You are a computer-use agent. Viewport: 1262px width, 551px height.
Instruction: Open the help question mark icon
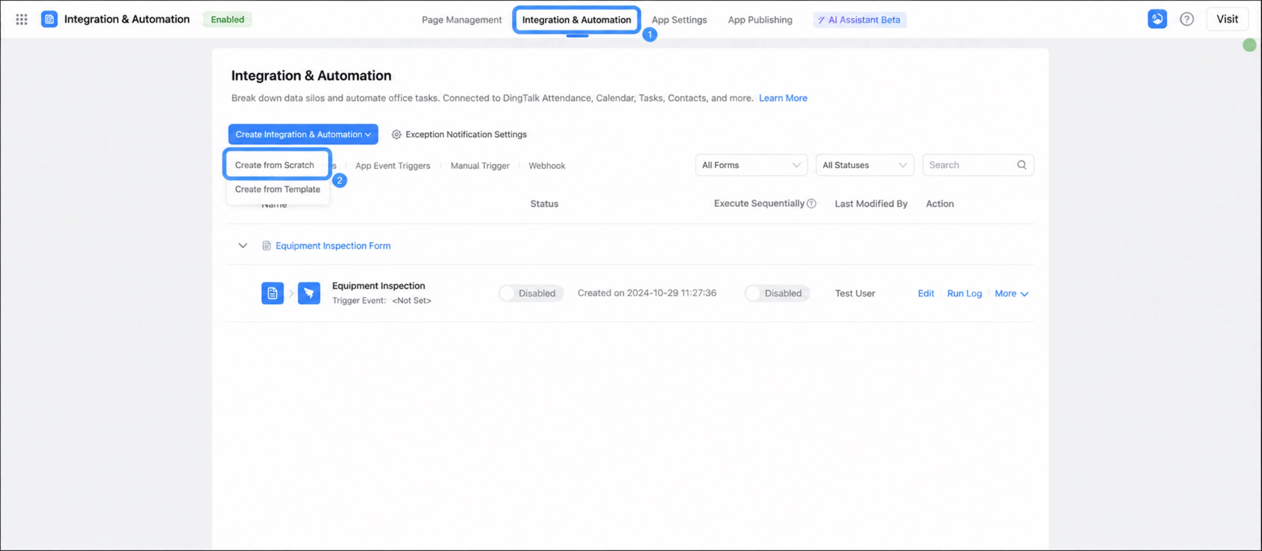coord(1186,19)
